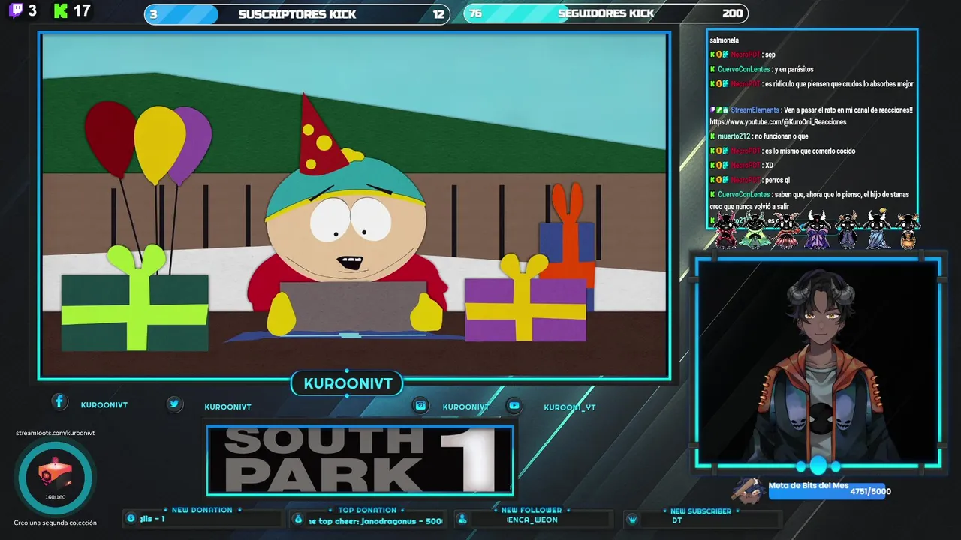The image size is (961, 540).
Task: Click NecroPDT's 'perros ql' message
Action: pyautogui.click(x=777, y=180)
